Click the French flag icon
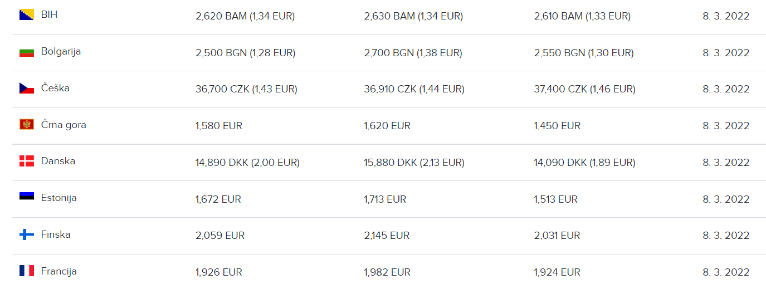 (x=27, y=271)
